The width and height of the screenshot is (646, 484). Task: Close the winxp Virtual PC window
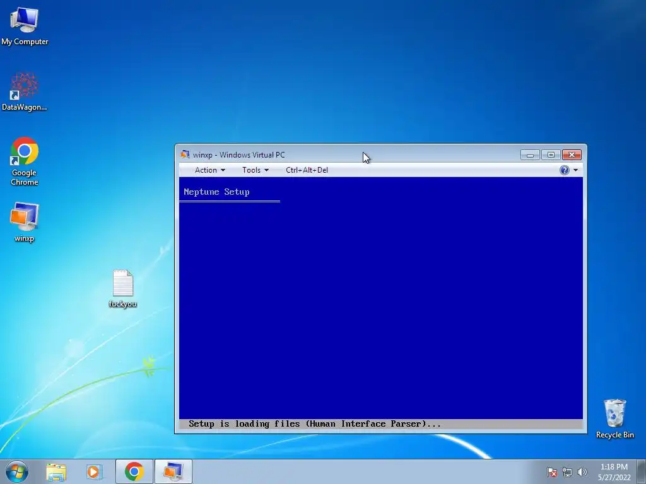click(x=572, y=155)
